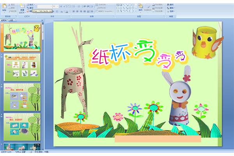Click the Replace (替换) button
234x156 pixels.
tap(171, 8)
